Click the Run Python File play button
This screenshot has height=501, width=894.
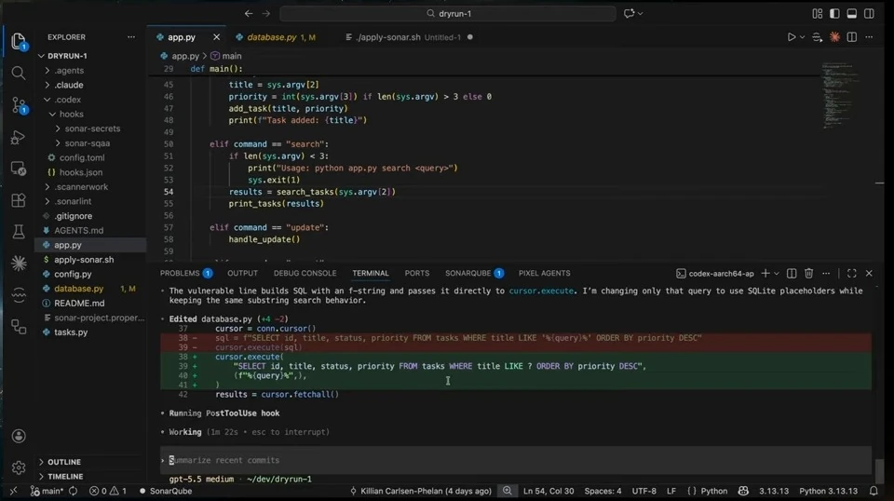(x=791, y=37)
